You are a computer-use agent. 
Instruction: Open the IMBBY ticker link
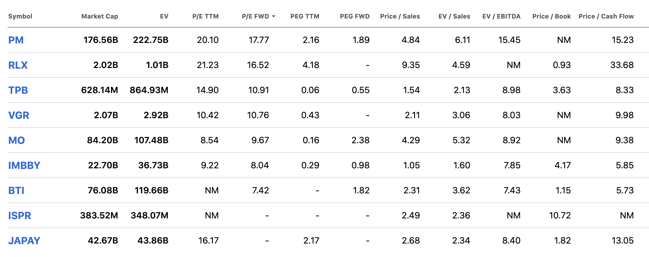click(x=24, y=165)
